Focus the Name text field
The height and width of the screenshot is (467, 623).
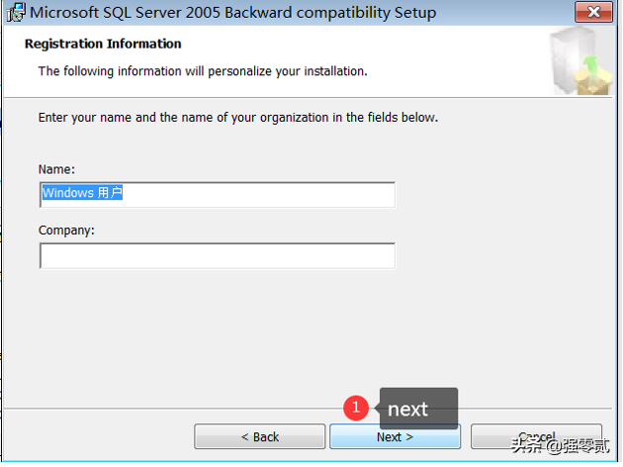[x=217, y=194]
